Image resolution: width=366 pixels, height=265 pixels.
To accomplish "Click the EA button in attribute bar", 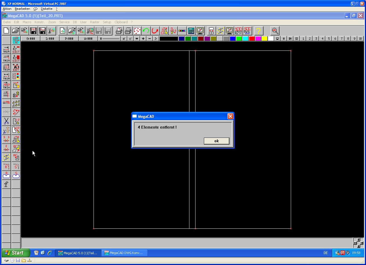I will coord(290,39).
